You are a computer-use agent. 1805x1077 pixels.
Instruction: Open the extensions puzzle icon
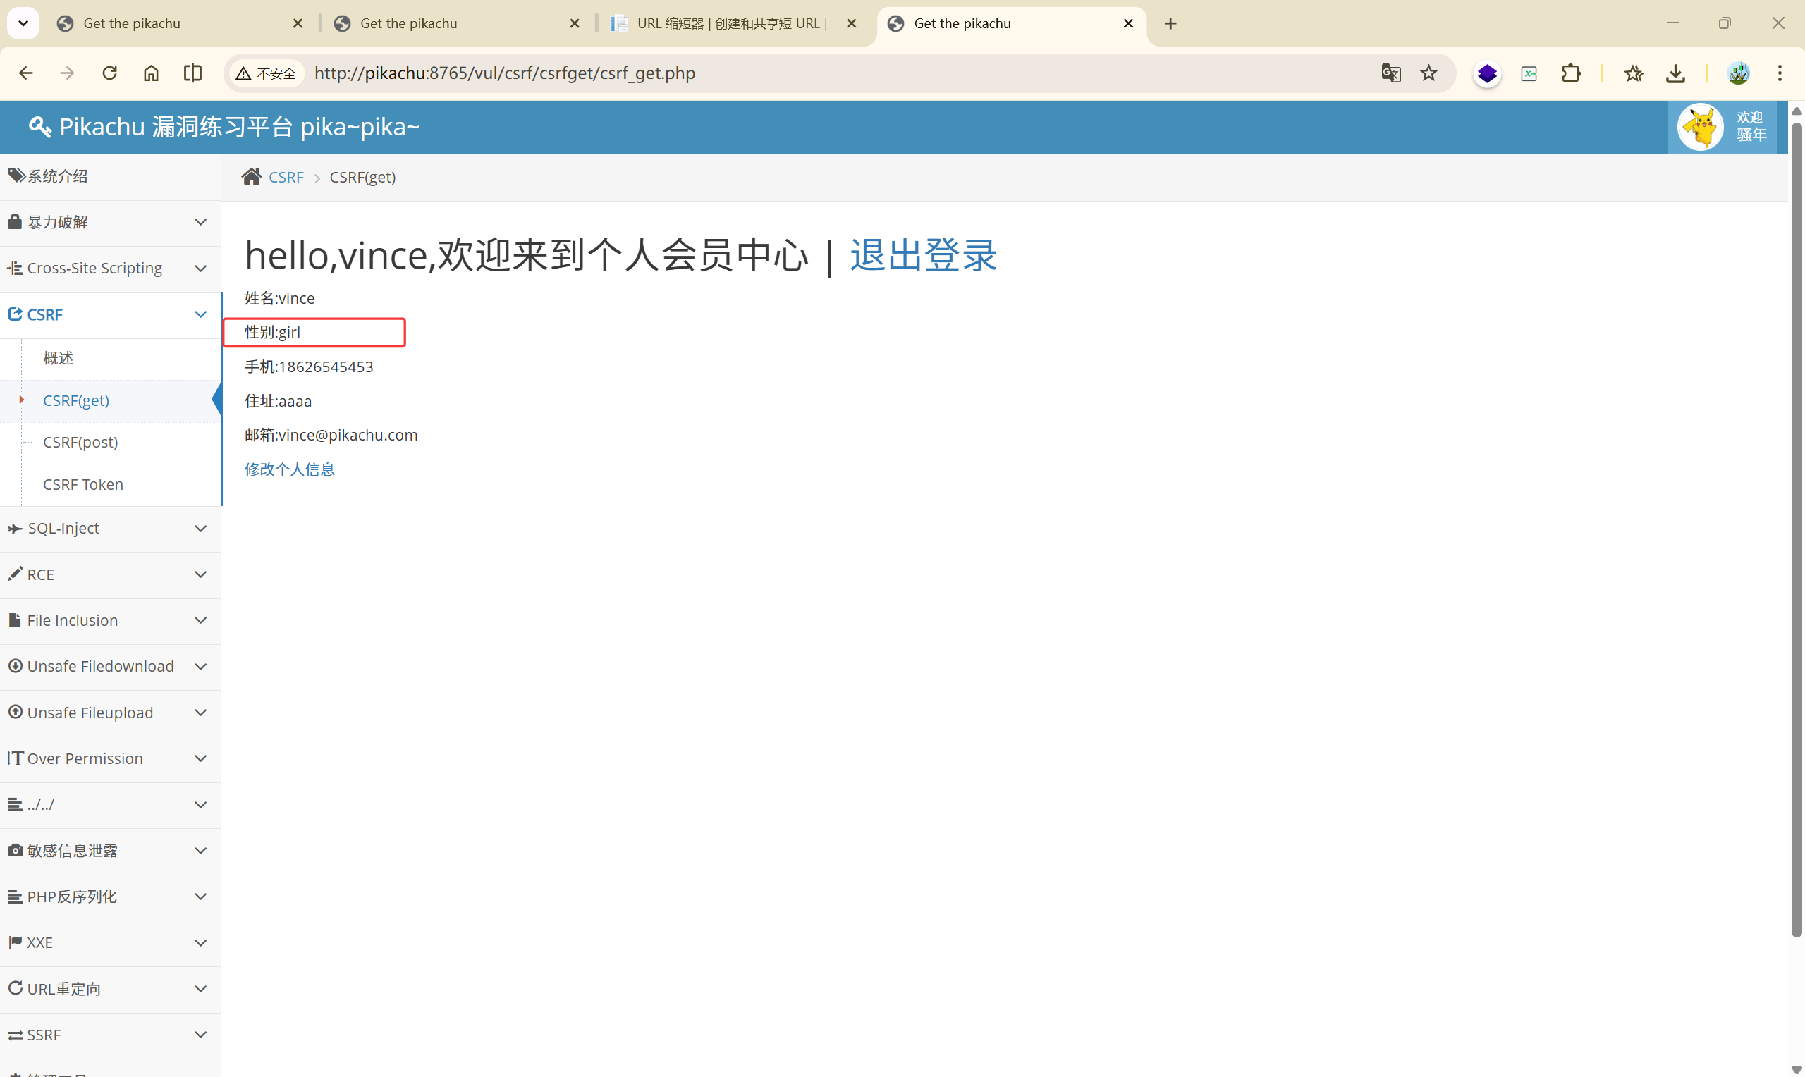pyautogui.click(x=1571, y=73)
